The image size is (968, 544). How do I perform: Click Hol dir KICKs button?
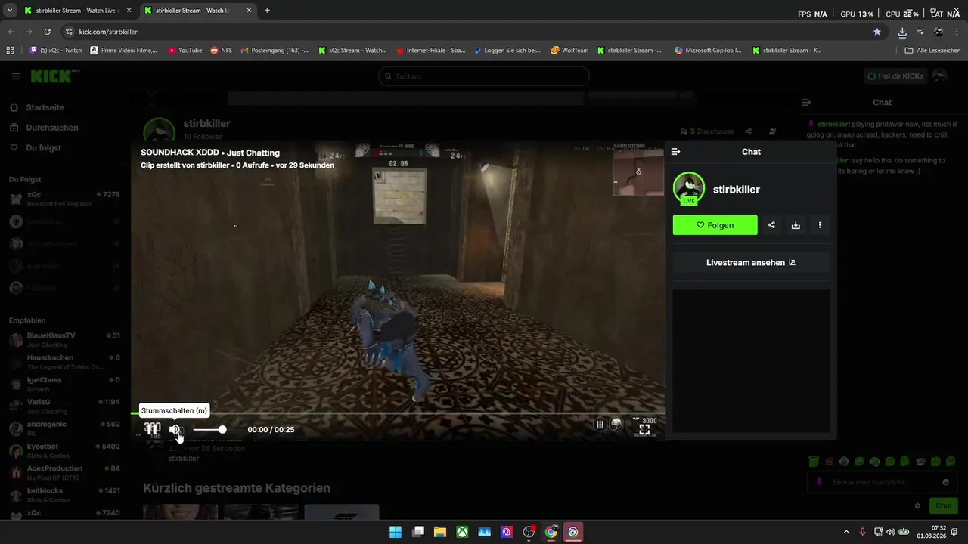coord(895,76)
